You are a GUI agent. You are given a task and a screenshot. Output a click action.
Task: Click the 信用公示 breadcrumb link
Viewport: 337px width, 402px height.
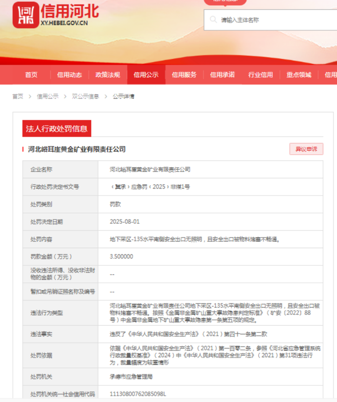click(48, 96)
